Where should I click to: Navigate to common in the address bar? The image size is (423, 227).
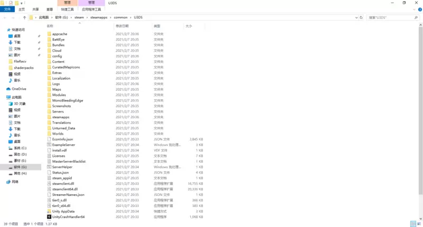[x=121, y=17]
